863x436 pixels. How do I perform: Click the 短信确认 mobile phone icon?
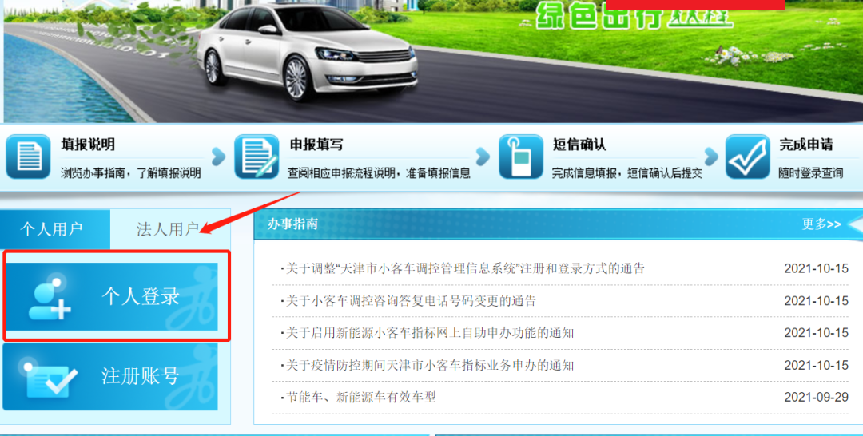click(521, 157)
